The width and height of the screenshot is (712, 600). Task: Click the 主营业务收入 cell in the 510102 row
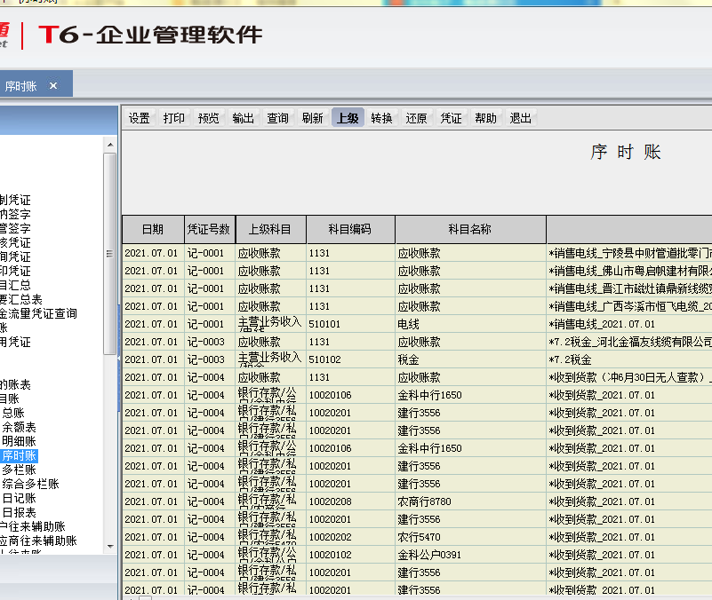pos(270,359)
